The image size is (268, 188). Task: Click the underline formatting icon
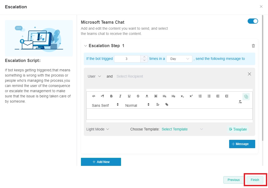[129, 96]
